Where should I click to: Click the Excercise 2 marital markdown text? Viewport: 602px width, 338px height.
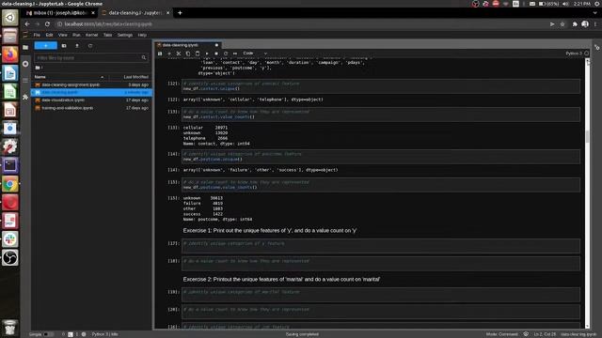pyautogui.click(x=281, y=280)
